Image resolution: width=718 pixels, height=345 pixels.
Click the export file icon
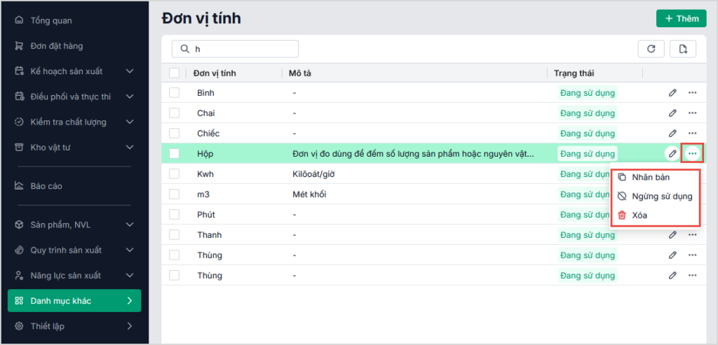click(683, 48)
